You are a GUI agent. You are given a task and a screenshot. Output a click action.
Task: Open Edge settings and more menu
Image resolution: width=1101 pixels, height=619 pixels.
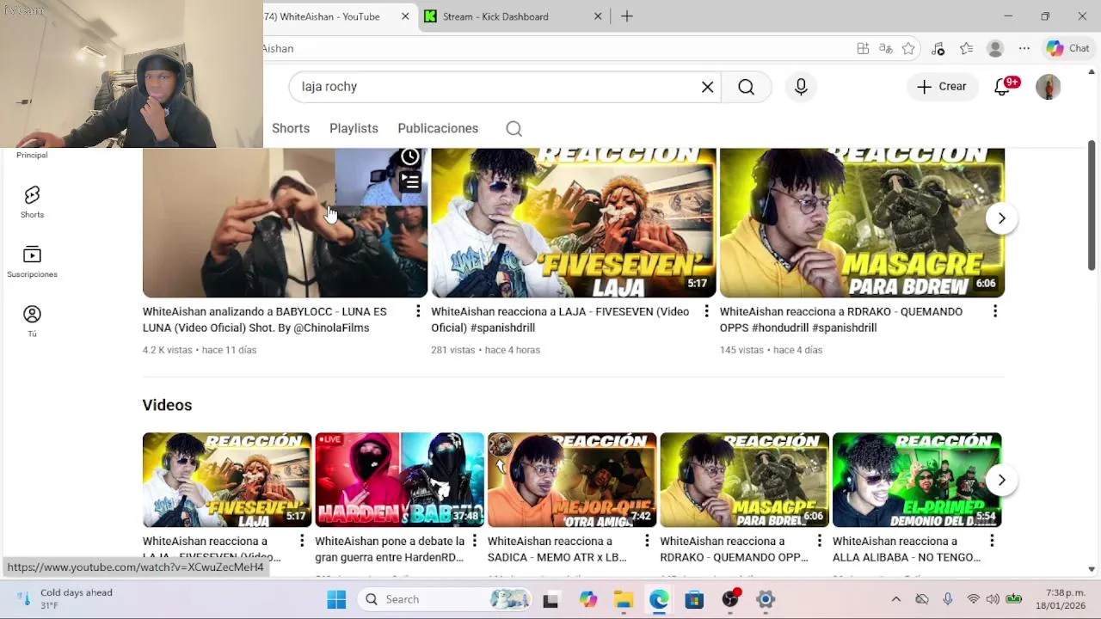pos(1024,49)
